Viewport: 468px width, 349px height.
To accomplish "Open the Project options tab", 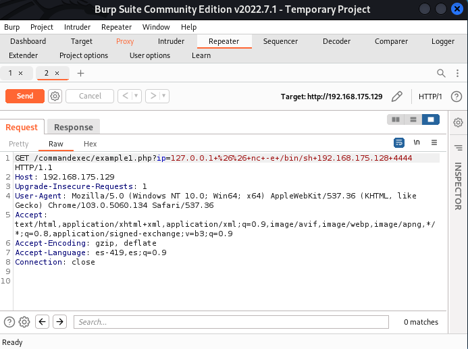I will [x=84, y=55].
